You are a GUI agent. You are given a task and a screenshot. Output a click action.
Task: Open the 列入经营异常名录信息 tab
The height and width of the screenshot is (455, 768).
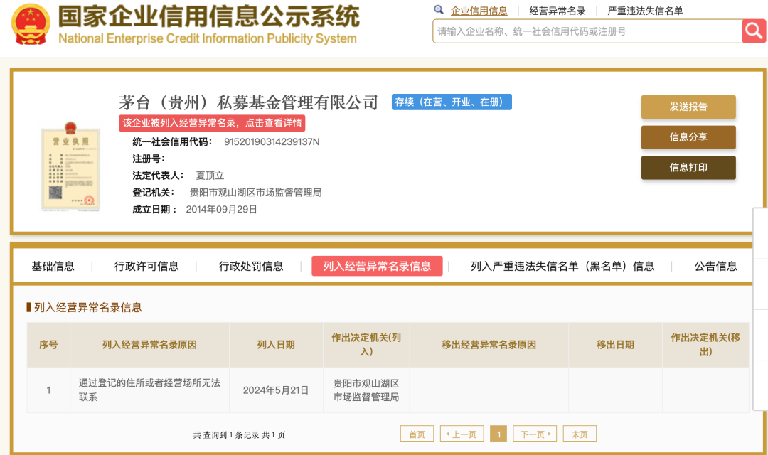click(x=377, y=266)
